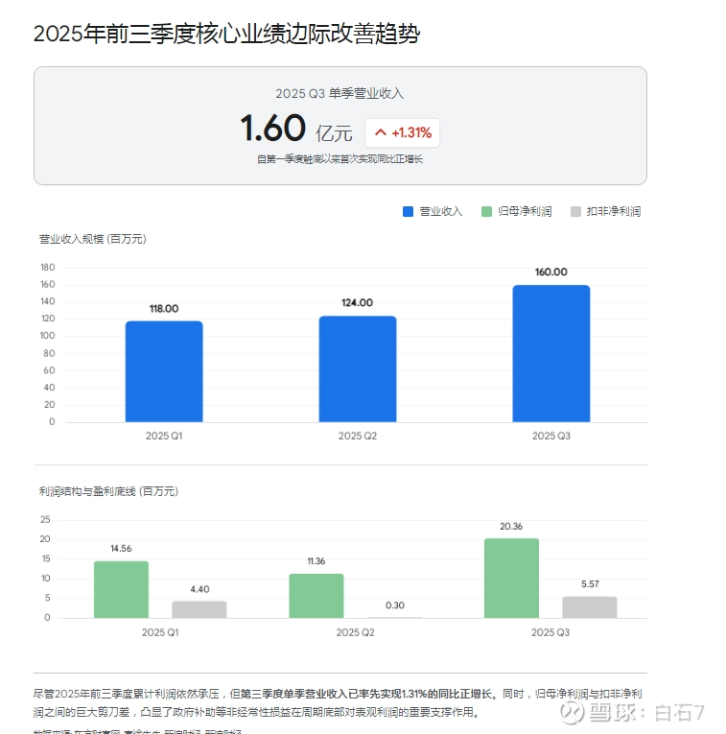Click the 2025 Q3 label under the revenue chart
This screenshot has width=726, height=734.
[x=551, y=436]
